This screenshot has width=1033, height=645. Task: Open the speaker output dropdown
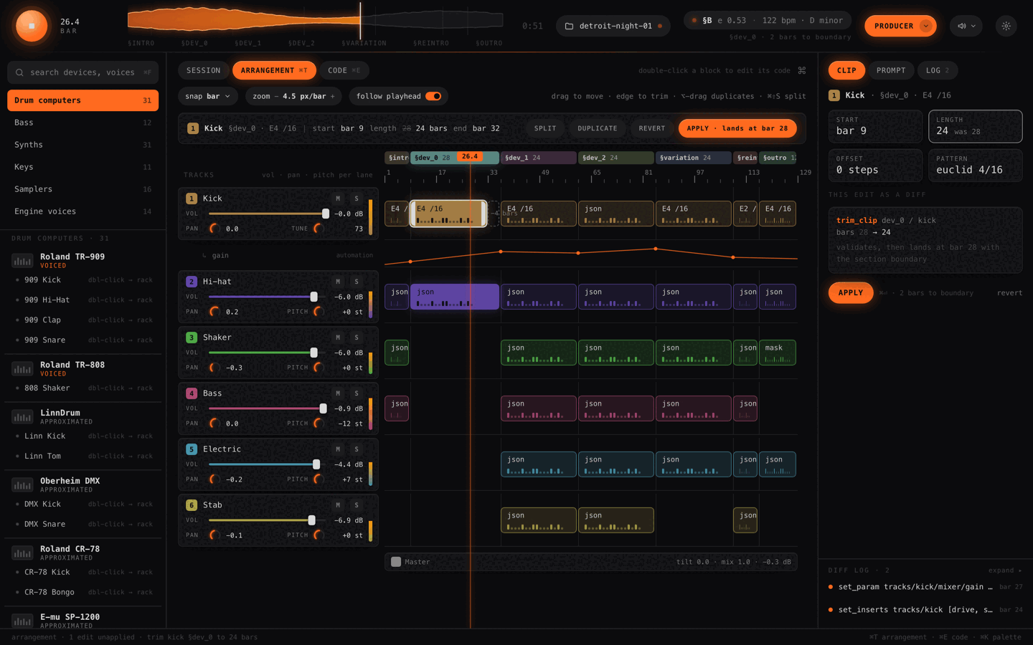tap(966, 26)
